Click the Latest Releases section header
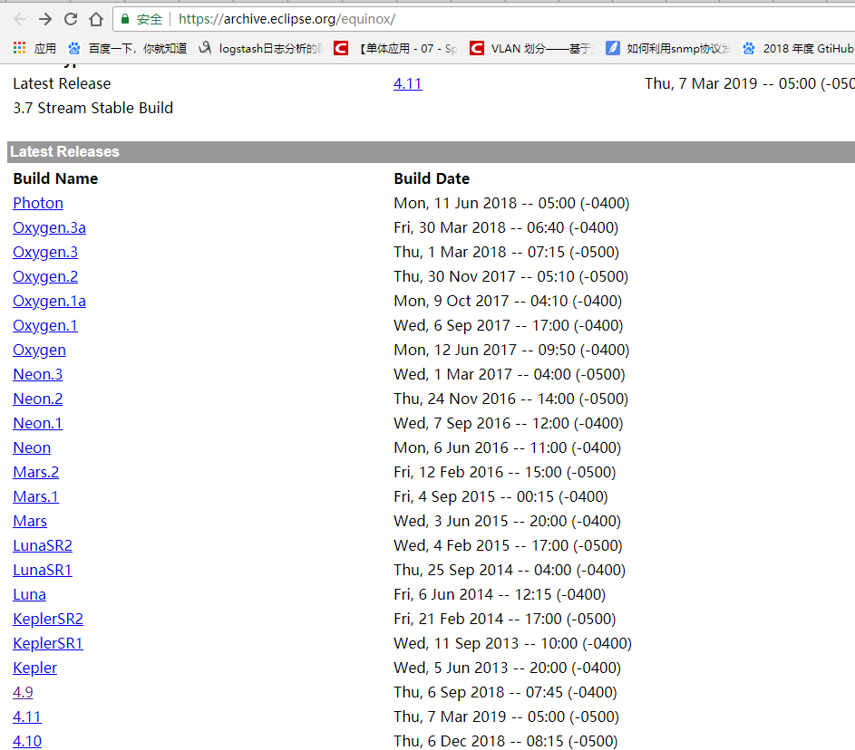 (x=431, y=152)
